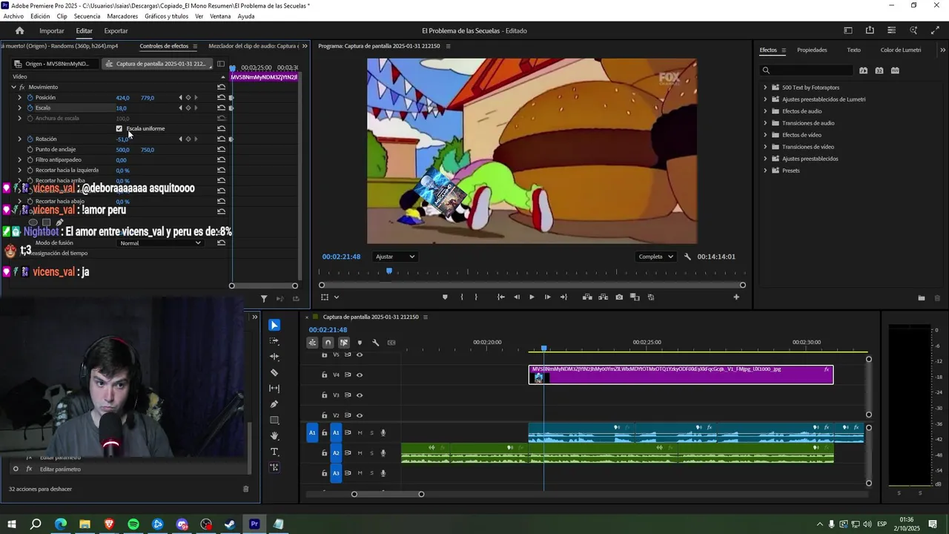Select the Selection tool arrow
This screenshot has height=534, width=949.
[274, 325]
